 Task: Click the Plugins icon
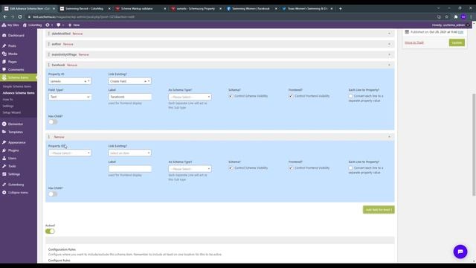[x=4, y=150]
